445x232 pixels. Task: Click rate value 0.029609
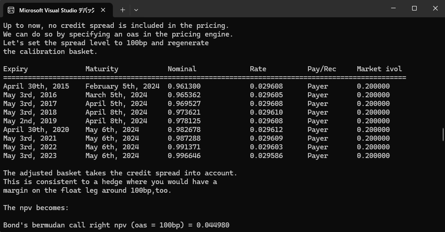tap(266, 138)
